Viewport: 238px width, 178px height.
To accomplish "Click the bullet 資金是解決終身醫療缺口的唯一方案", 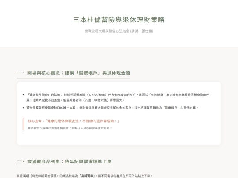I will [x=112, y=108].
